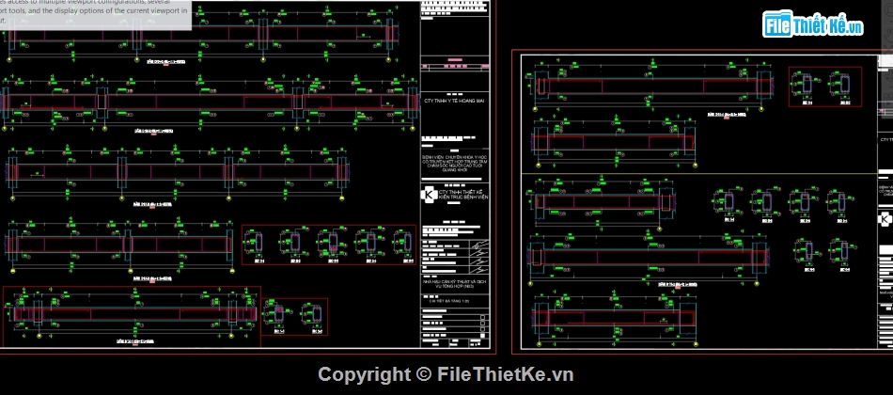Click the K logo on the right sheet edge
The width and height of the screenshot is (893, 395).
pyautogui.click(x=885, y=219)
